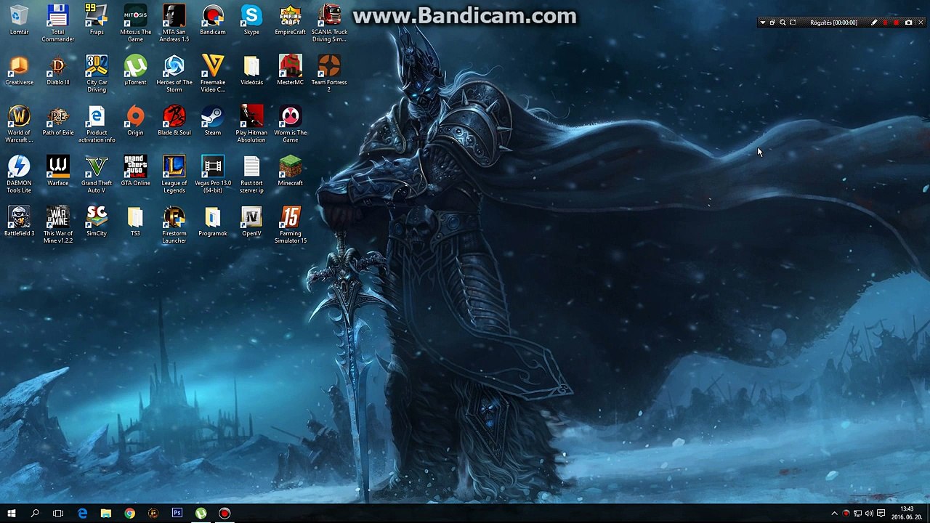
Task: Select the Videózás folder
Action: coord(251,70)
